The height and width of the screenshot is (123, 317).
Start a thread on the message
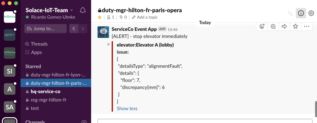(x=273, y=26)
